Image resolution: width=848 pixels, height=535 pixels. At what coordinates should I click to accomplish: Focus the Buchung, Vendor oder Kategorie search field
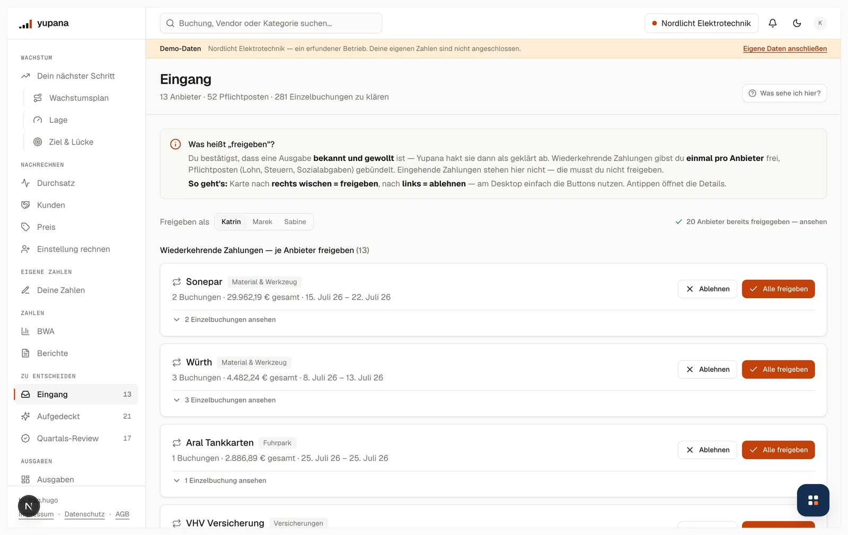click(x=271, y=23)
